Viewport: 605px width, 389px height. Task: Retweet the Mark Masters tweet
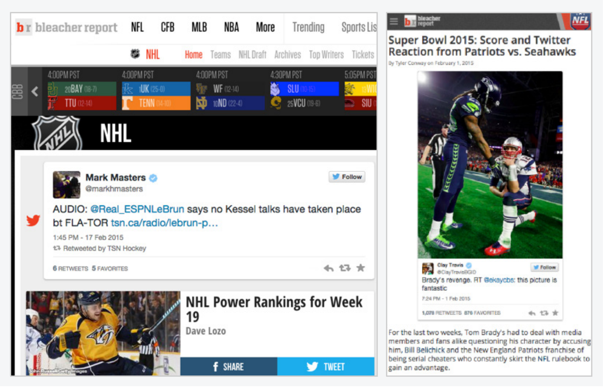tap(345, 269)
